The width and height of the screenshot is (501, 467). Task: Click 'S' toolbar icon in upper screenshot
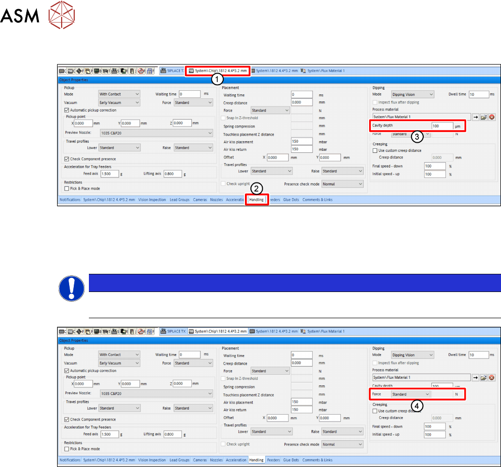pos(115,71)
